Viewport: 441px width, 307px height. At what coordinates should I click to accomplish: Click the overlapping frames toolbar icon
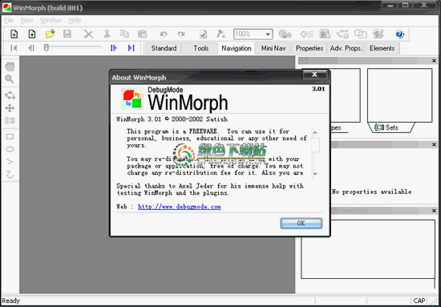tap(360, 34)
